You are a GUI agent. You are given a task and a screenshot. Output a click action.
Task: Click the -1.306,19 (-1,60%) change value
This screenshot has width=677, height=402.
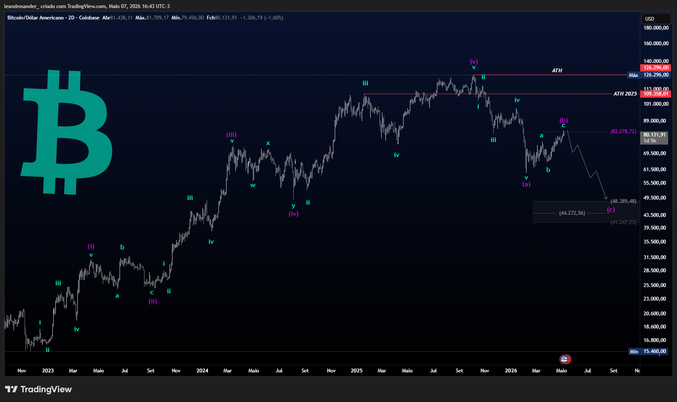click(262, 18)
